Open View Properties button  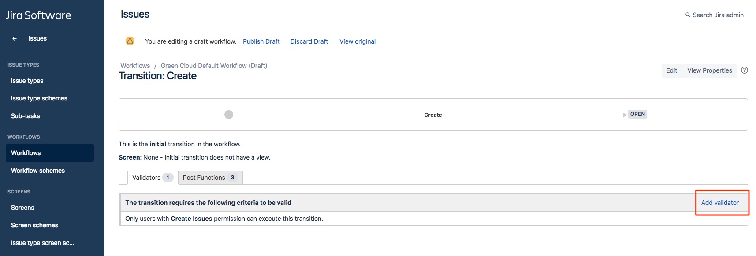709,70
